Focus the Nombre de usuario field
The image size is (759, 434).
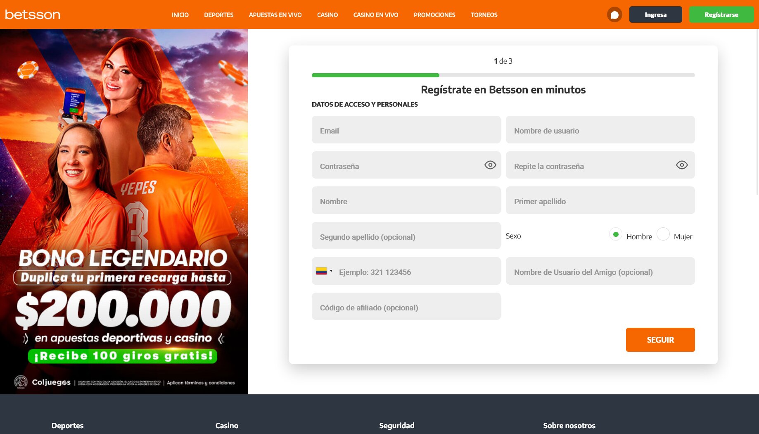click(x=600, y=130)
